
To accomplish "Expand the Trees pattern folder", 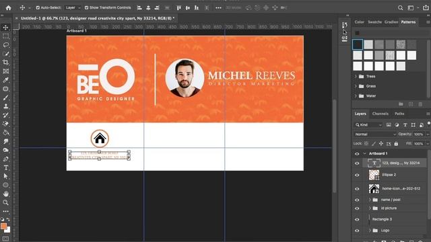I will point(356,76).
